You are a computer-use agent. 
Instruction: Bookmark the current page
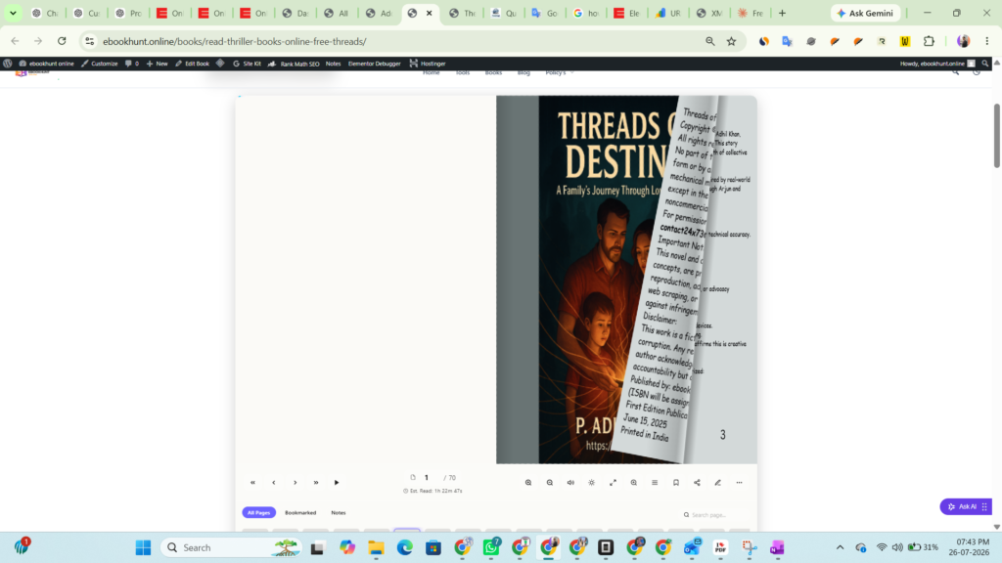[x=676, y=483]
